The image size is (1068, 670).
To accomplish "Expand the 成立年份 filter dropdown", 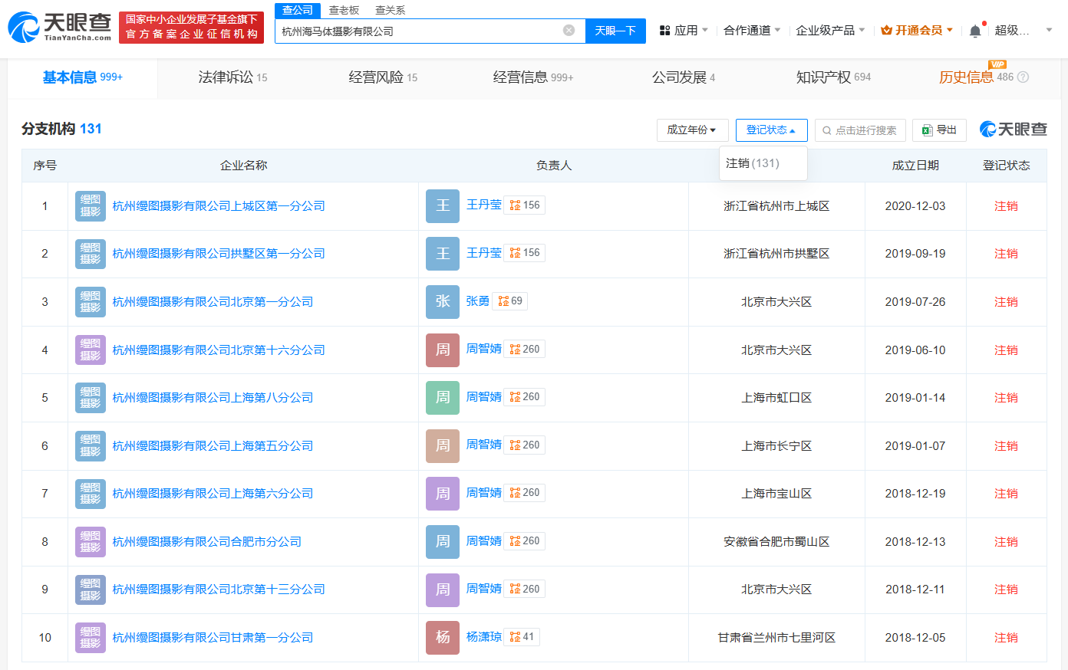I will tap(692, 130).
